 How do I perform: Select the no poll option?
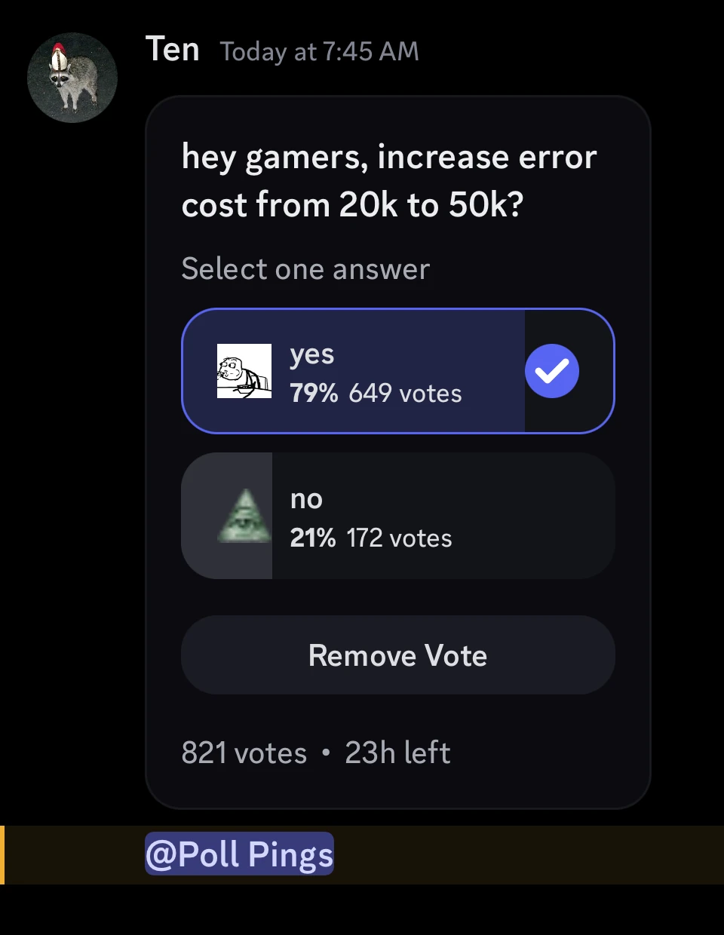[x=398, y=515]
